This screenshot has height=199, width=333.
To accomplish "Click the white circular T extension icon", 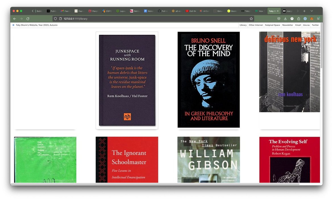I will point(292,19).
